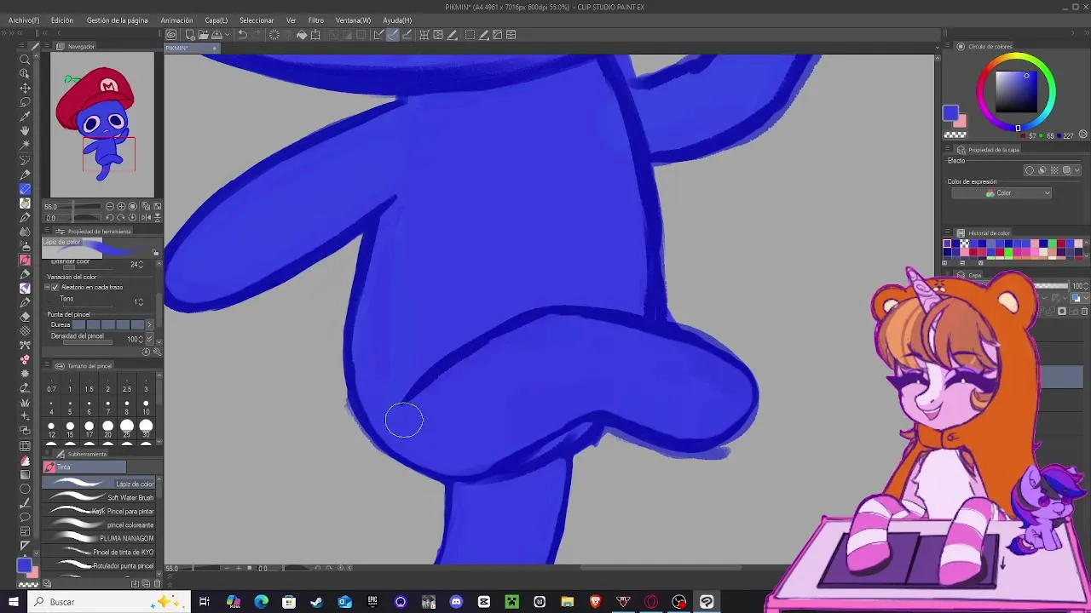Adjust the Extender color value stepper
This screenshot has width=1091, height=613.
pyautogui.click(x=141, y=264)
